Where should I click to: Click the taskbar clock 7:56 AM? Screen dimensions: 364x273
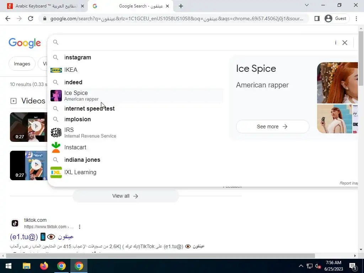pos(333,263)
